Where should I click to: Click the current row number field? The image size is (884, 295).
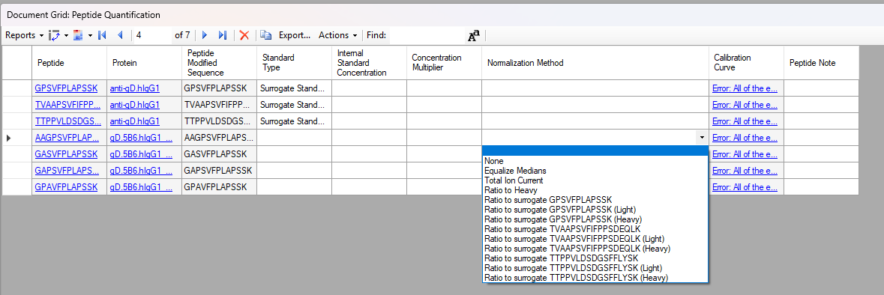152,35
